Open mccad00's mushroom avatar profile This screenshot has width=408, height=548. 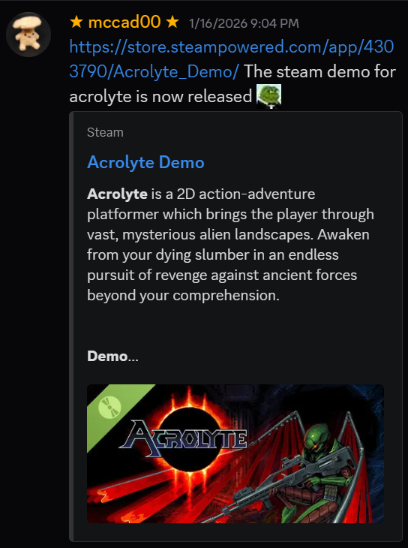click(x=28, y=35)
